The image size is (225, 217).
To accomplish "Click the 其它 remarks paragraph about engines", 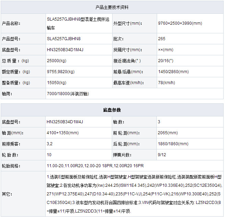I will click(134, 194).
